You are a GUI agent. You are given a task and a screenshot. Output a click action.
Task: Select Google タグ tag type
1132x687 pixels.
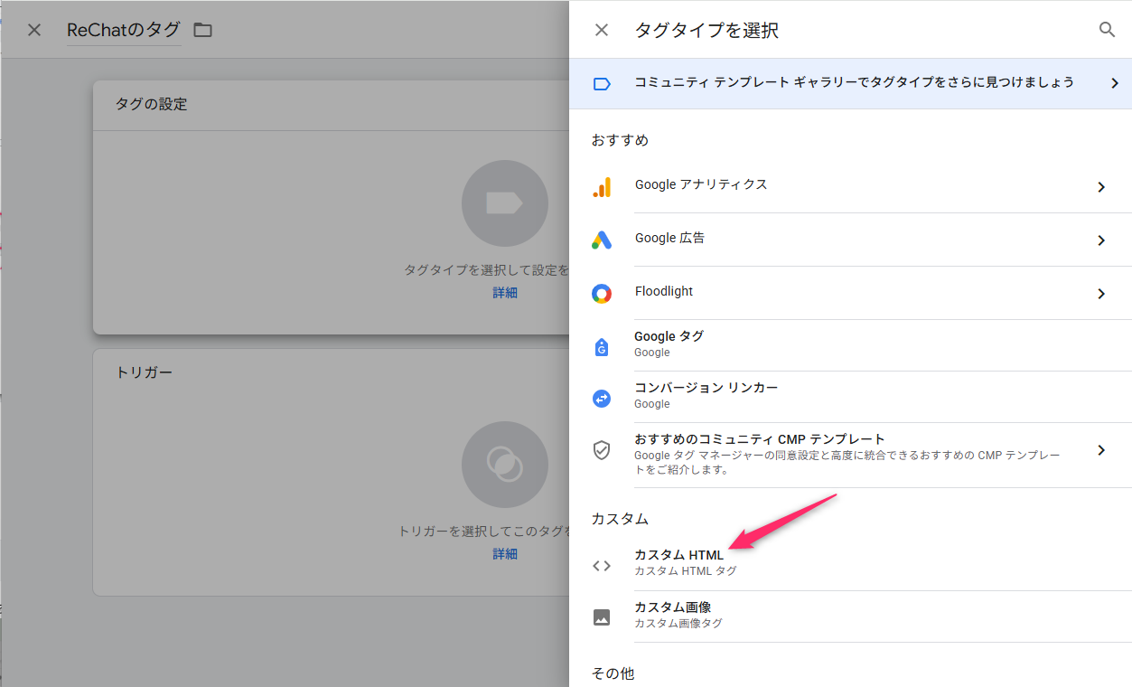click(x=850, y=345)
